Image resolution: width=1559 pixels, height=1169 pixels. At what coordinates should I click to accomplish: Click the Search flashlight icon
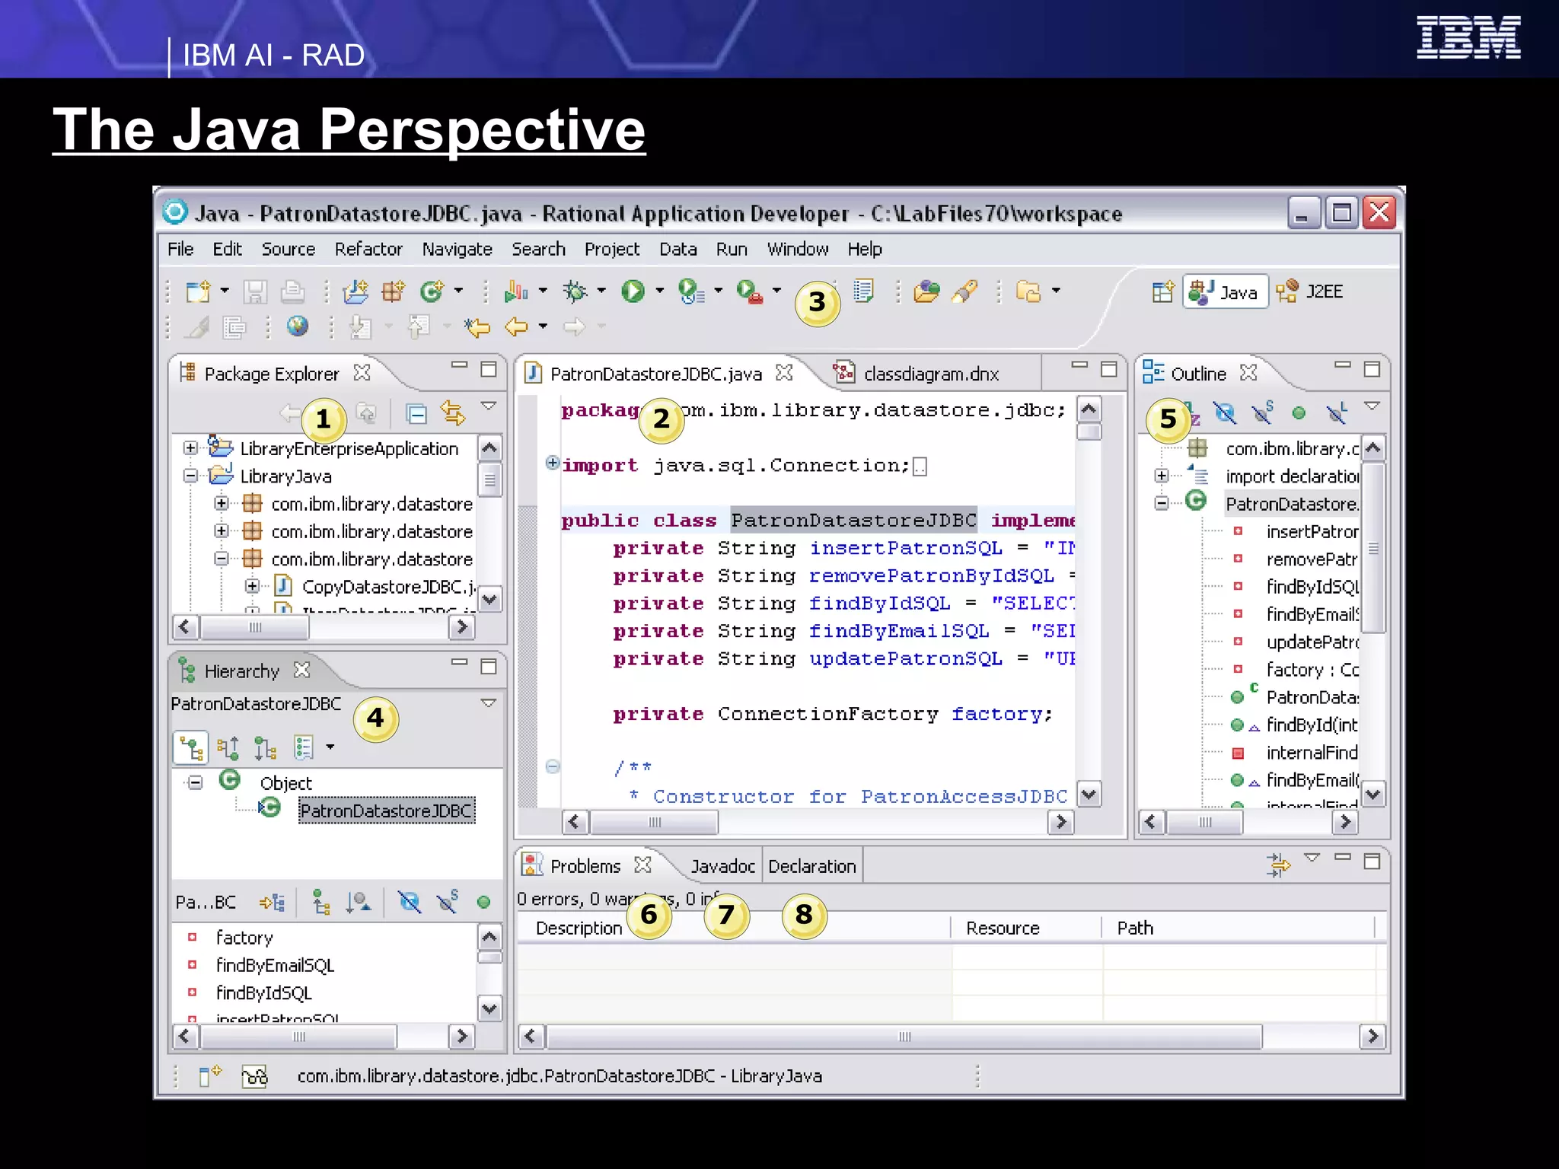[x=964, y=291]
